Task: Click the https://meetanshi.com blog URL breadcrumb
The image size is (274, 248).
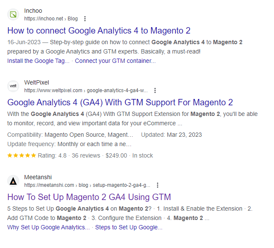Action: (87, 185)
